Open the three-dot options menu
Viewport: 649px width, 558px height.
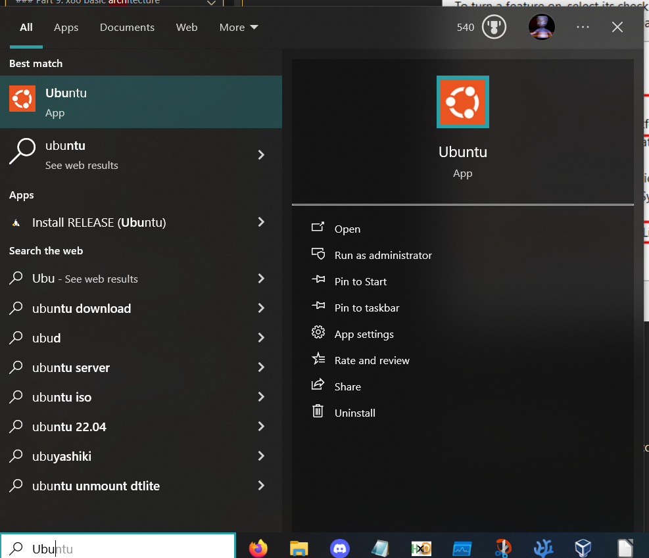tap(583, 27)
